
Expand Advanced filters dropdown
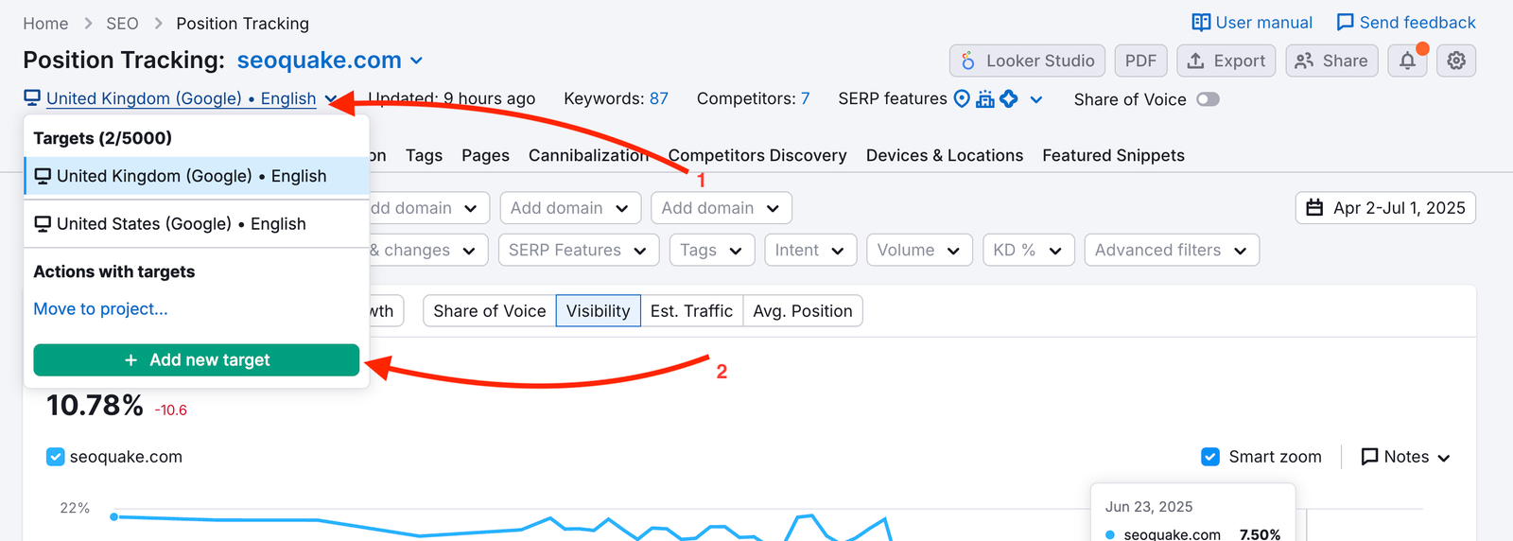[x=1172, y=251]
